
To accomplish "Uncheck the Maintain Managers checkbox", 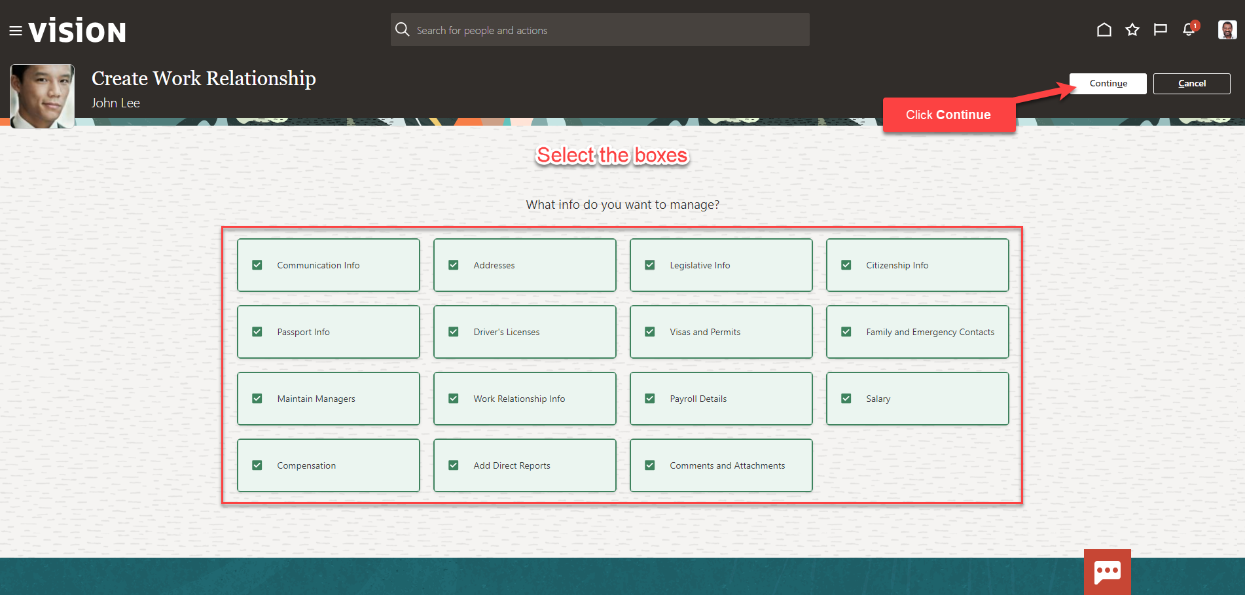I will [257, 399].
